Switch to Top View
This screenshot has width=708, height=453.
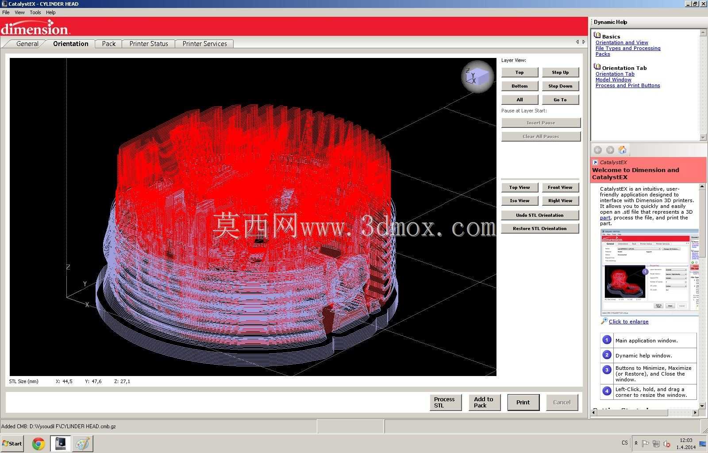tap(520, 188)
